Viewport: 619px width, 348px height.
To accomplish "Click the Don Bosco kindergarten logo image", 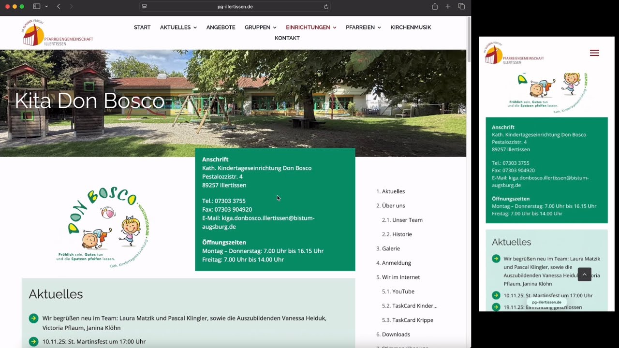I will tap(103, 227).
